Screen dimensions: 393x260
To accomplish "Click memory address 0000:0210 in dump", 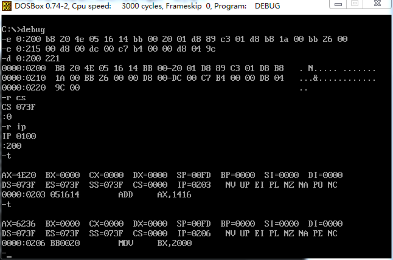I will pyautogui.click(x=24, y=78).
